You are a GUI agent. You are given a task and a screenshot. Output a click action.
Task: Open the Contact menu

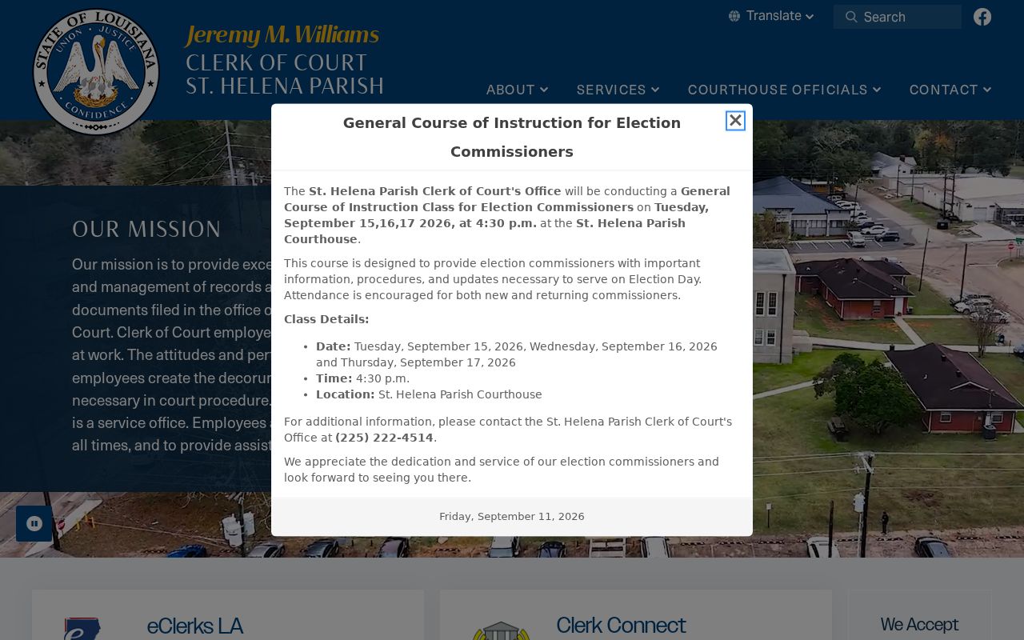click(950, 90)
